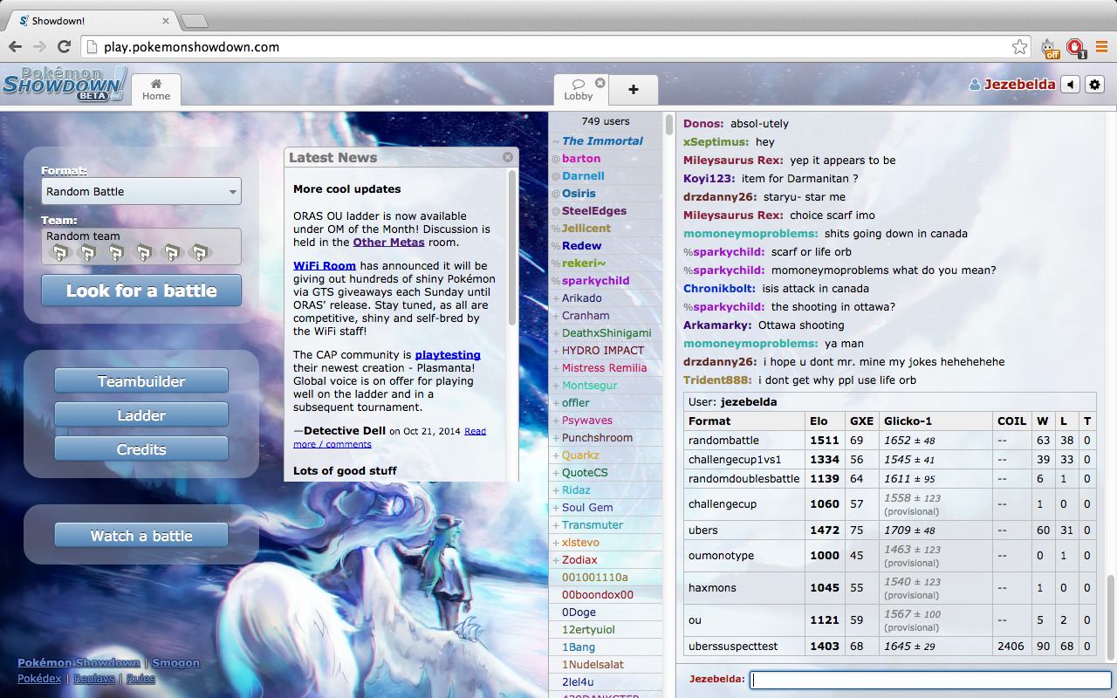Click Trident888's name in the chat
Screen dimensions: 1117x698
717,380
